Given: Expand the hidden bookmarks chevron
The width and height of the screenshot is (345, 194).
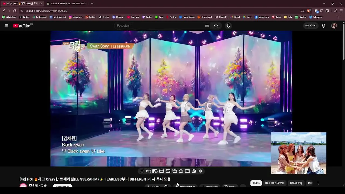Looking at the screenshot, I should tap(339, 17).
